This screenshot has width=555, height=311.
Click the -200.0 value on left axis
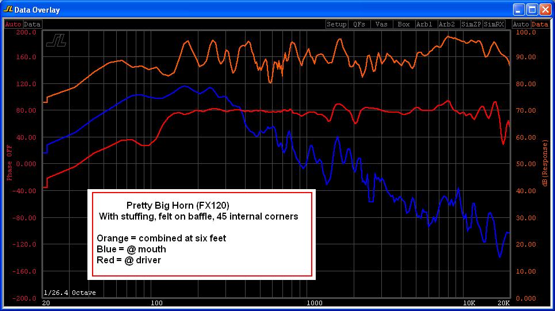coord(24,298)
